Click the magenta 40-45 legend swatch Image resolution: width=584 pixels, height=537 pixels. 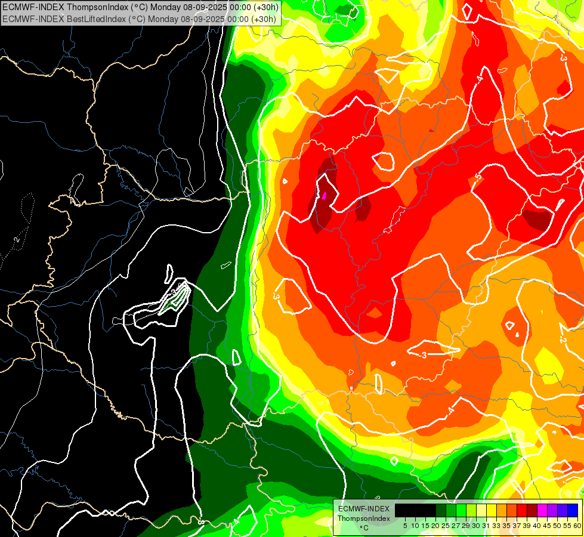(x=542, y=510)
